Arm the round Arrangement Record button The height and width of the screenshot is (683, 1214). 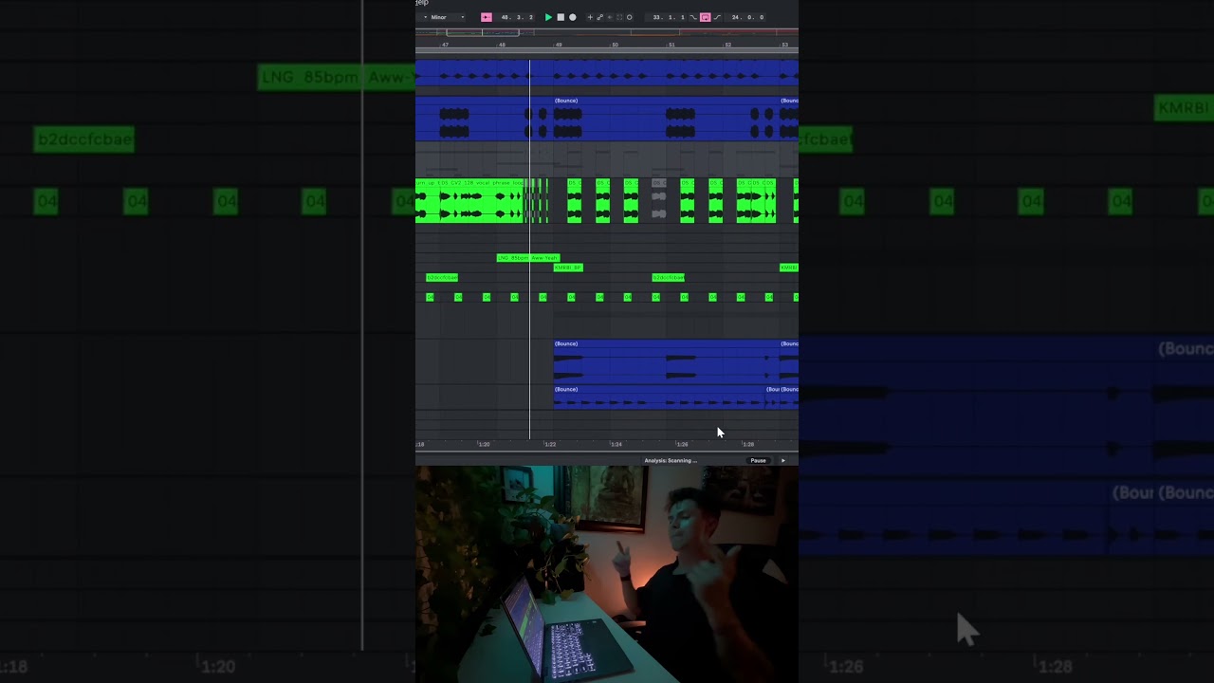[573, 17]
